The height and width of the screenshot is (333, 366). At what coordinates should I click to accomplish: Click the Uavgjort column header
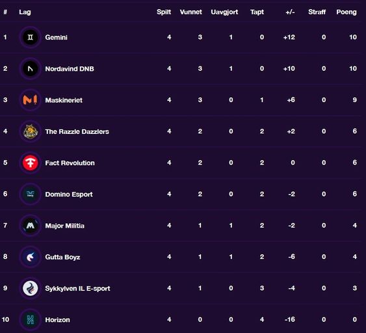click(x=224, y=12)
